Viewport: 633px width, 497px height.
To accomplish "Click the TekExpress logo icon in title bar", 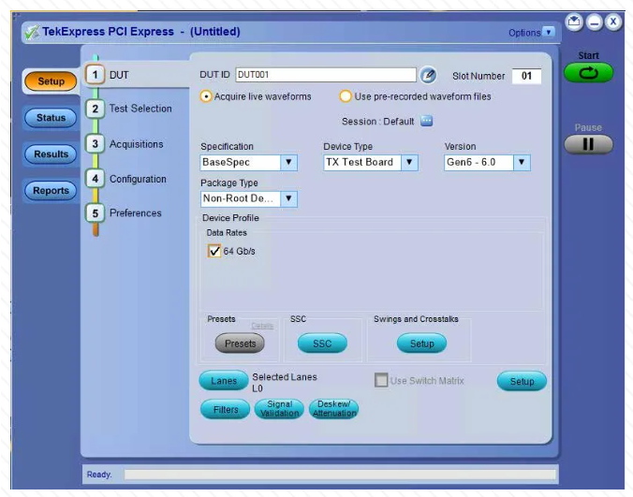I will click(x=31, y=32).
